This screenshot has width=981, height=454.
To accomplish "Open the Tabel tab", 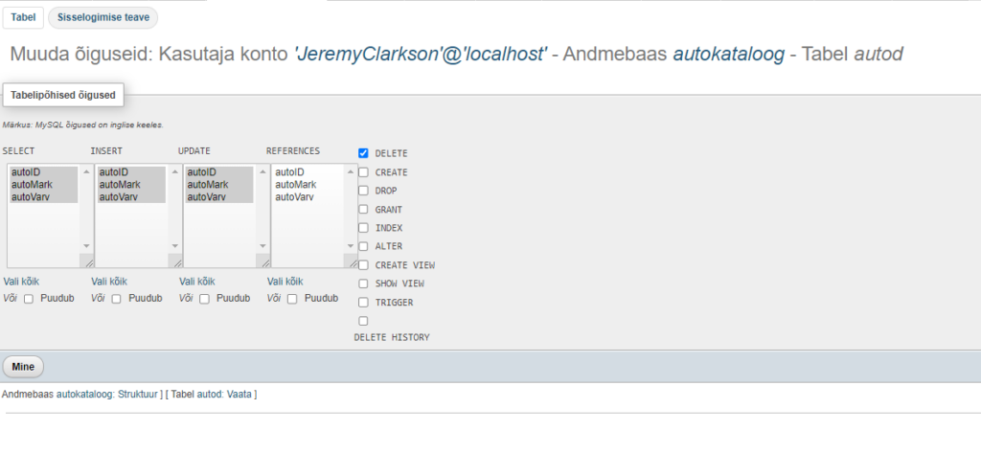I will (x=23, y=17).
